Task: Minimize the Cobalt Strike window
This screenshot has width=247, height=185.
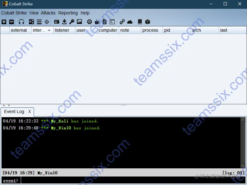Action: pos(211,4)
